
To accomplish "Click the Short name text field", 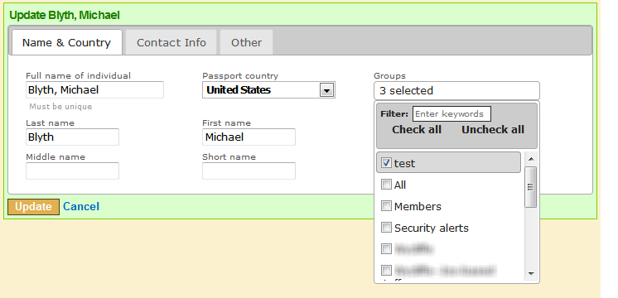I will click(249, 171).
